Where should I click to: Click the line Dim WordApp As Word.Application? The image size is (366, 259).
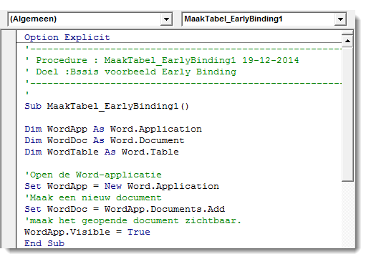(113, 129)
